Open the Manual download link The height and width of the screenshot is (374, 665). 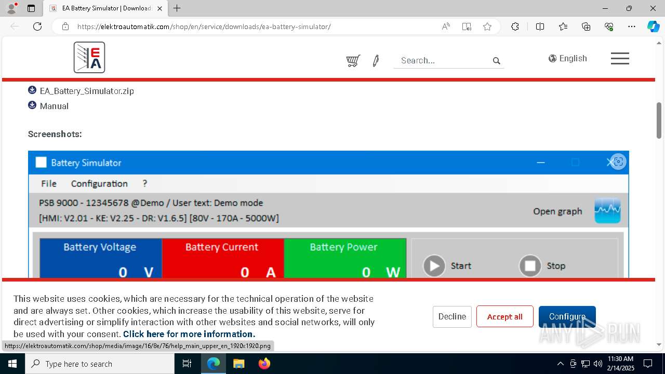coord(54,105)
